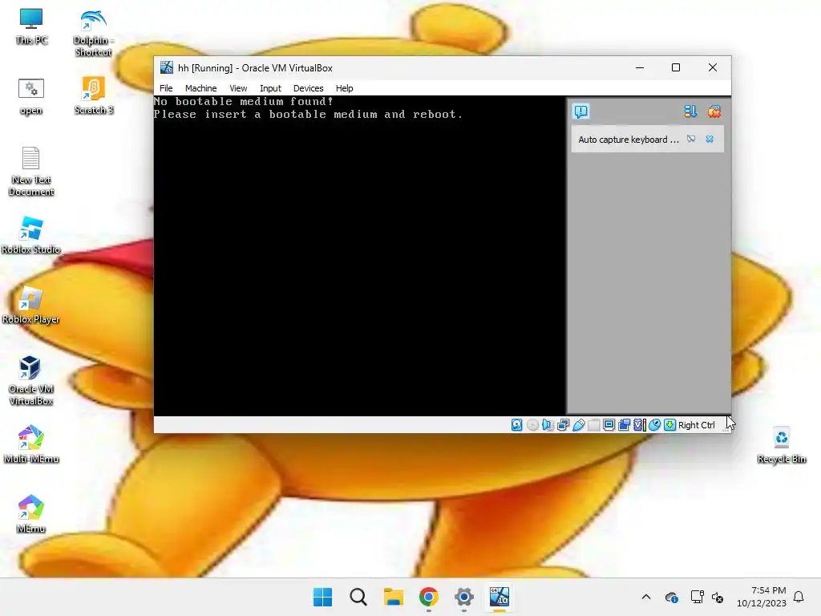The height and width of the screenshot is (616, 821).
Task: Click the network tray icon
Action: [697, 597]
